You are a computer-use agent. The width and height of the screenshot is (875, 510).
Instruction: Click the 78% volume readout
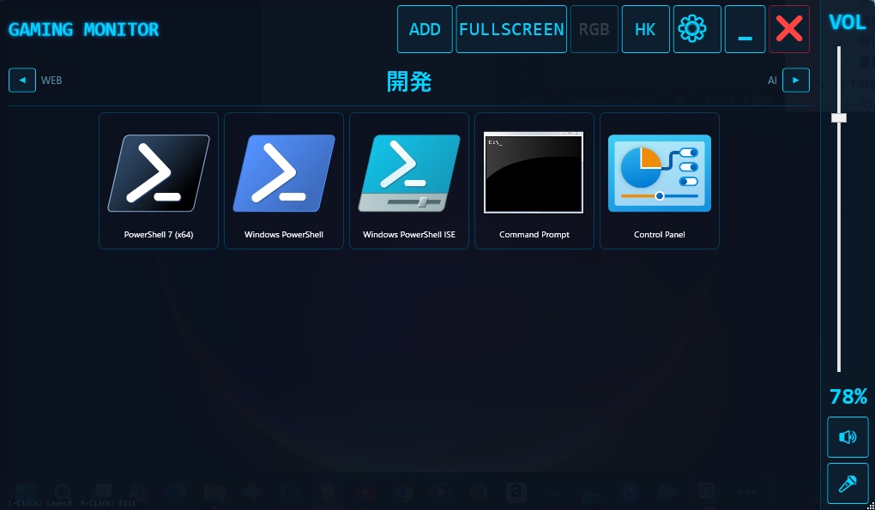[848, 397]
